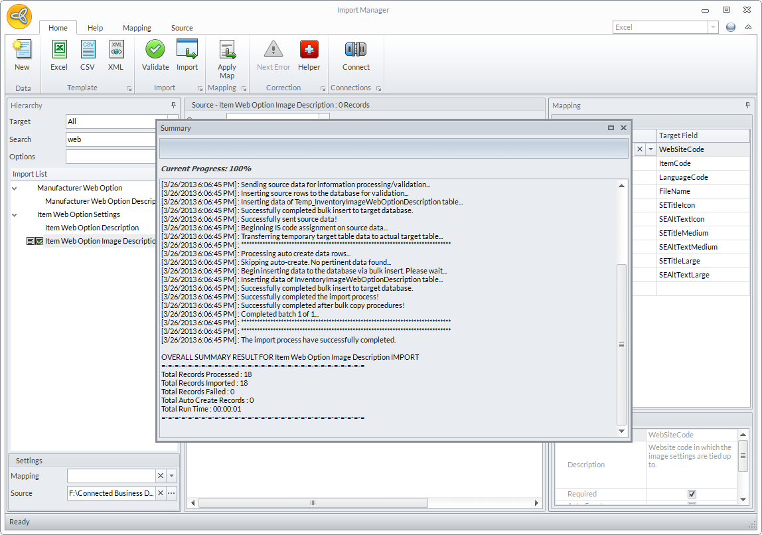Open the Mapping dropdown in Settings
This screenshot has height=535, width=762.
point(172,476)
